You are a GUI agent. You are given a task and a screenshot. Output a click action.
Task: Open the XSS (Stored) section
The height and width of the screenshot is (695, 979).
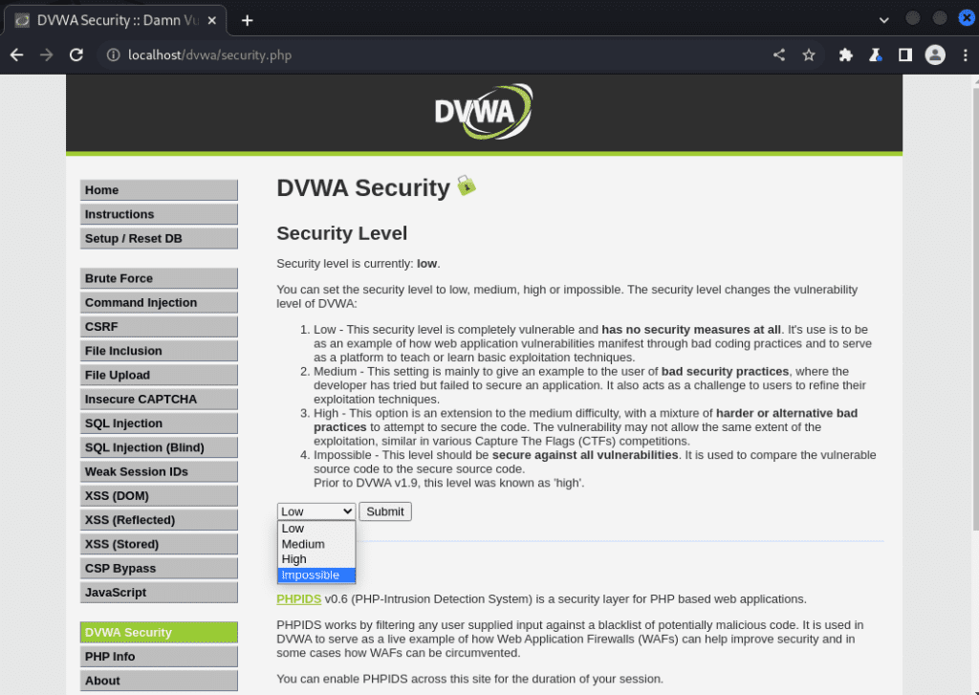coord(158,543)
